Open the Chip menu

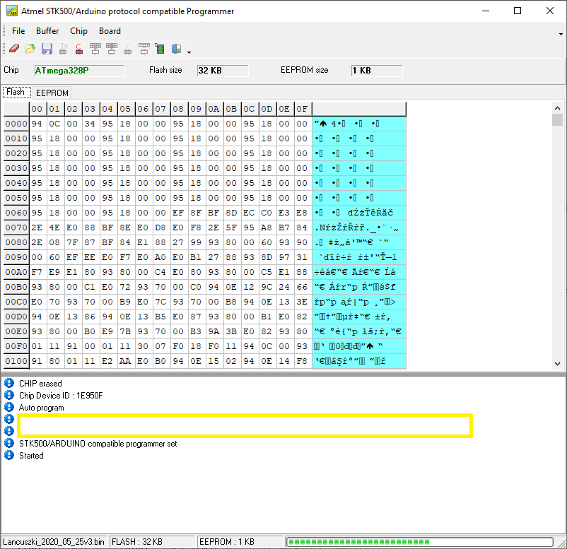pyautogui.click(x=79, y=31)
